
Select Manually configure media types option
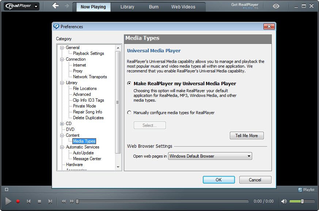tap(129, 112)
